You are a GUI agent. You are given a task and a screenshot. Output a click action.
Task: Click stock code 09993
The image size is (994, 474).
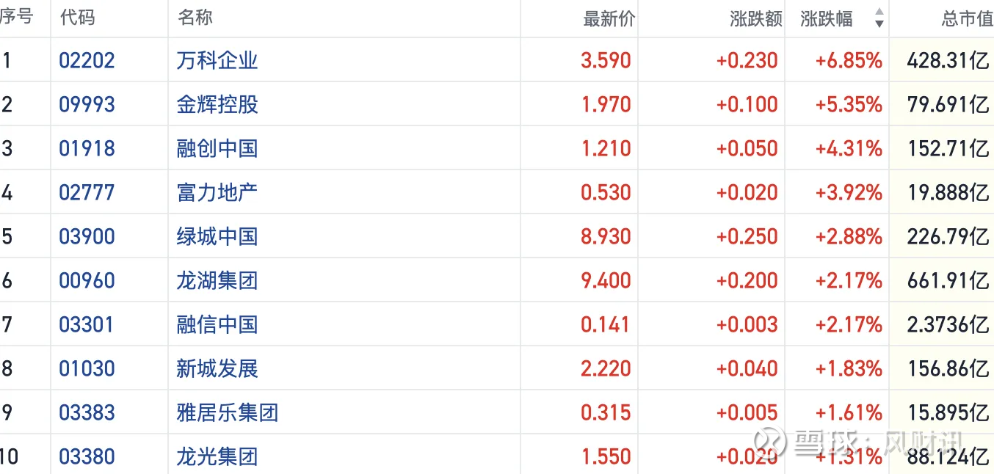coord(87,104)
